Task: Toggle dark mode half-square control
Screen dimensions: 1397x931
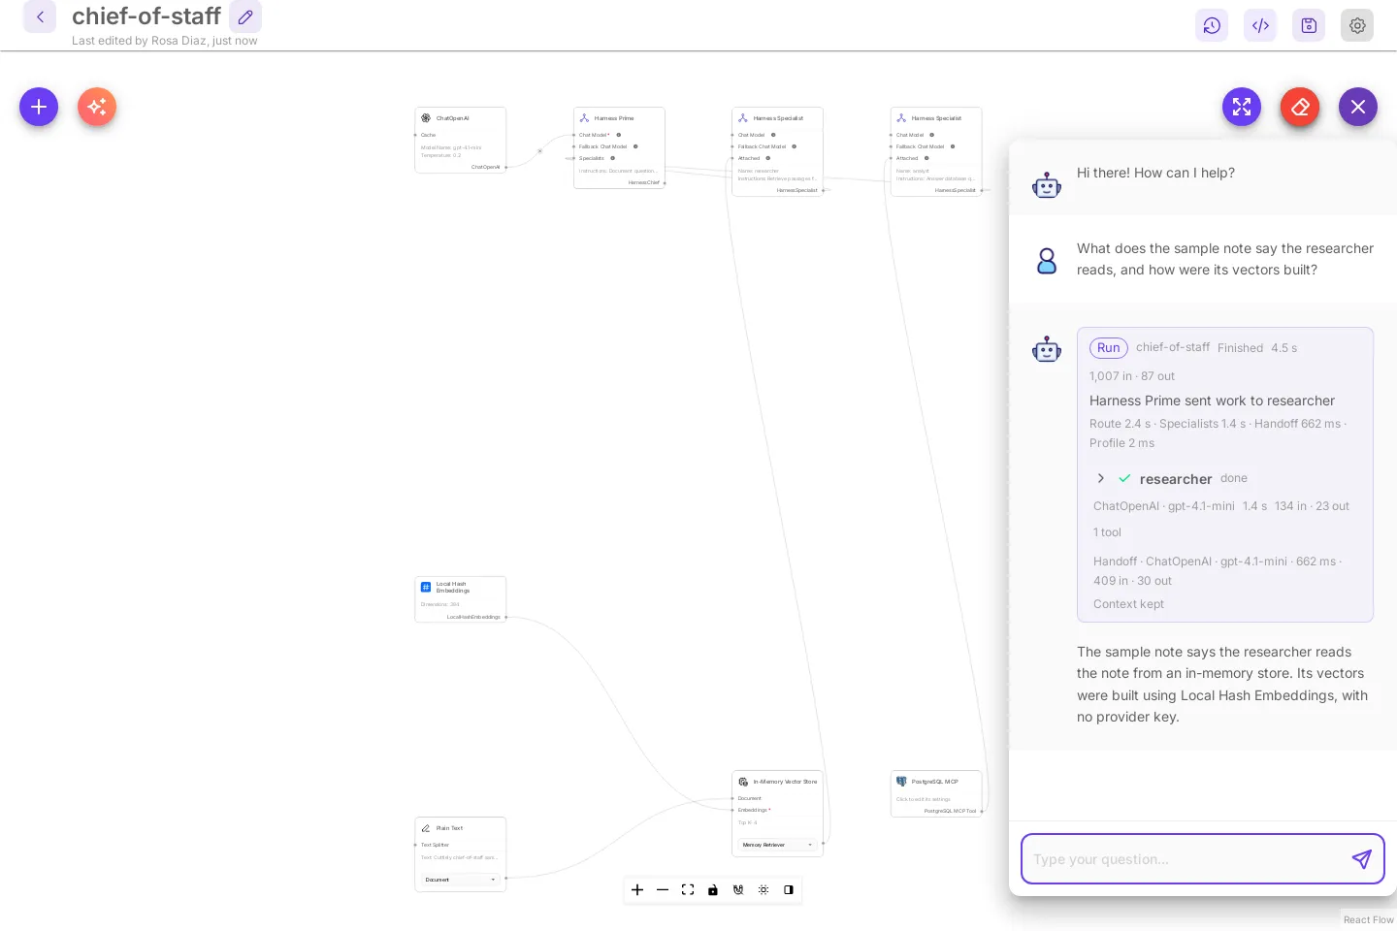Action: click(x=789, y=890)
